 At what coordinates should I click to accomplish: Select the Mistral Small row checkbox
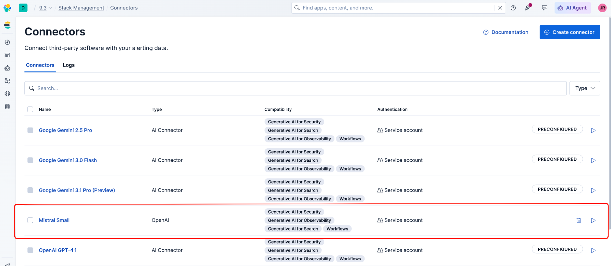pos(30,220)
